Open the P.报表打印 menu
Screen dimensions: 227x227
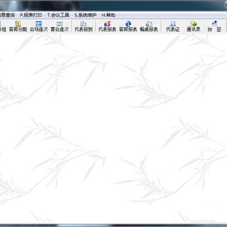[x=31, y=15]
